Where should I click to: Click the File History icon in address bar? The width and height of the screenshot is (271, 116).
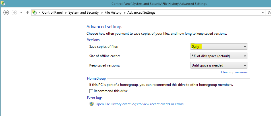(35, 13)
